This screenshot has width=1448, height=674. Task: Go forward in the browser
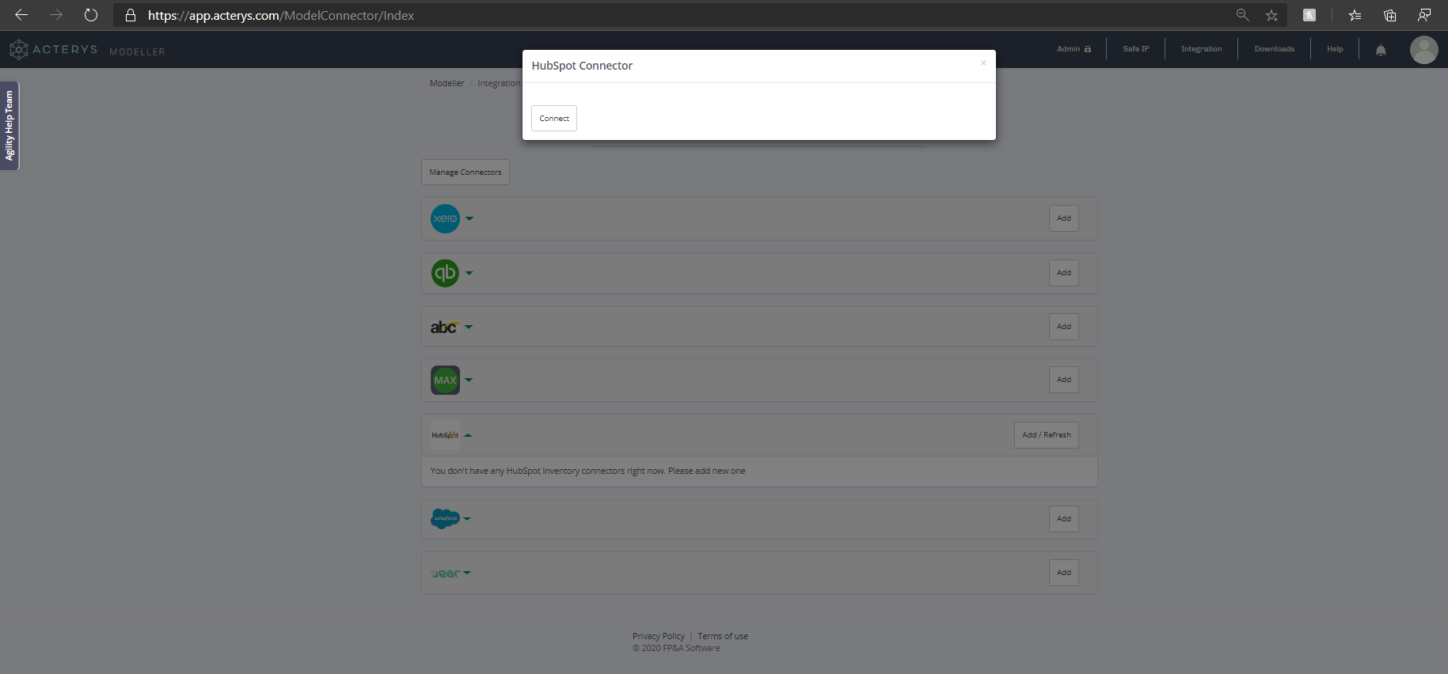tap(56, 15)
